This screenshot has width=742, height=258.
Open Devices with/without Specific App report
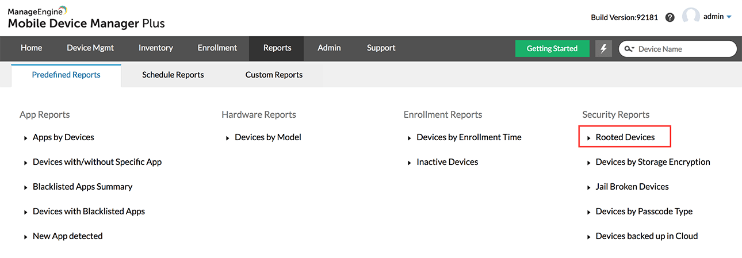coord(97,162)
